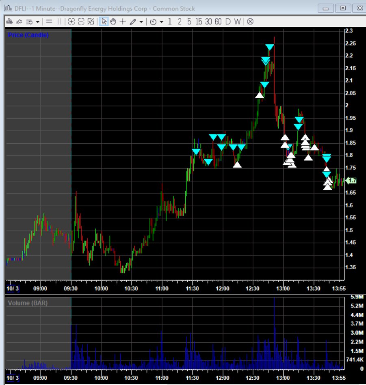Select the vertical lines tool
Viewport: 366px width, 385px height.
(59, 22)
